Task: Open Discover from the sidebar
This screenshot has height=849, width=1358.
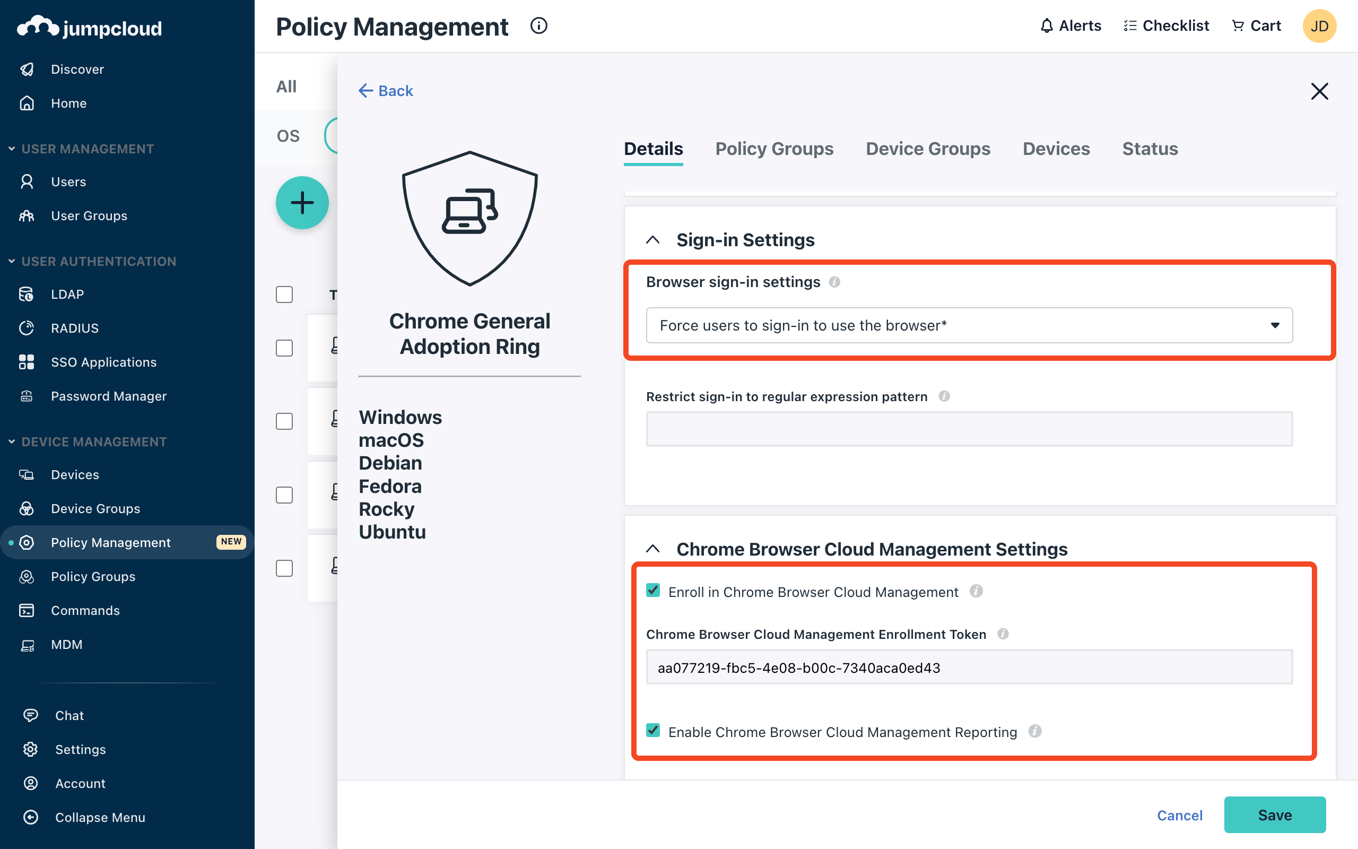Action: (77, 69)
